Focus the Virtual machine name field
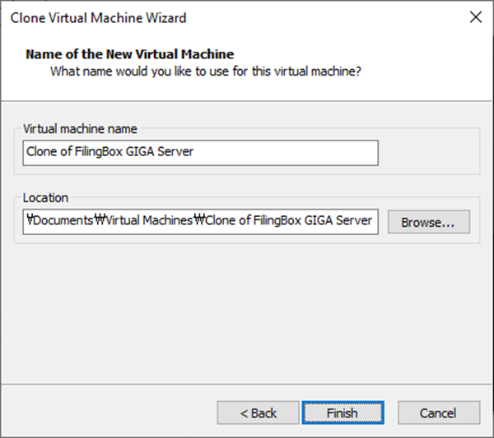This screenshot has width=494, height=438. point(200,153)
